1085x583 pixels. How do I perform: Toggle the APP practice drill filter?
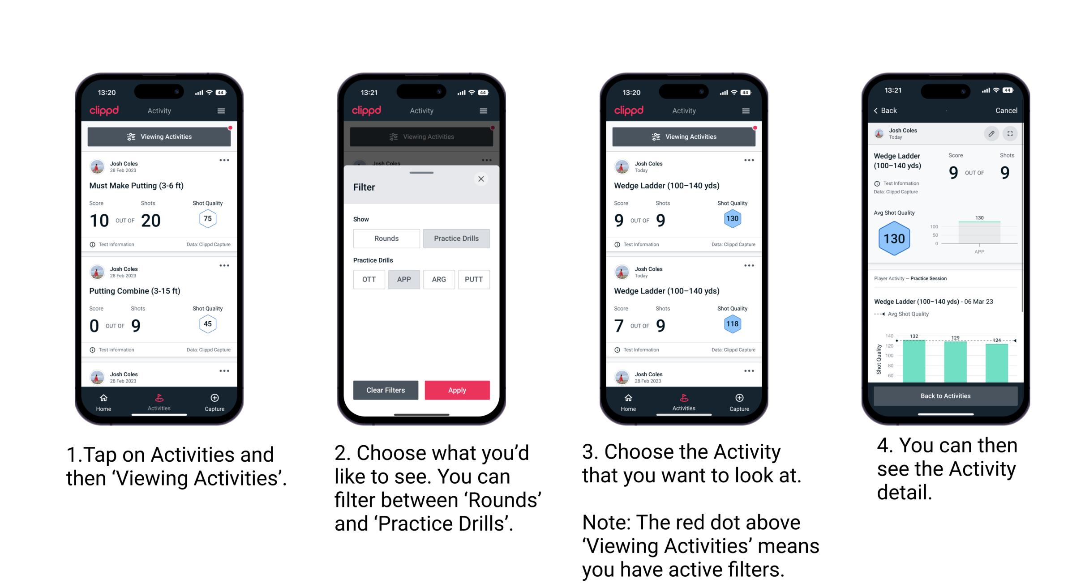point(404,279)
